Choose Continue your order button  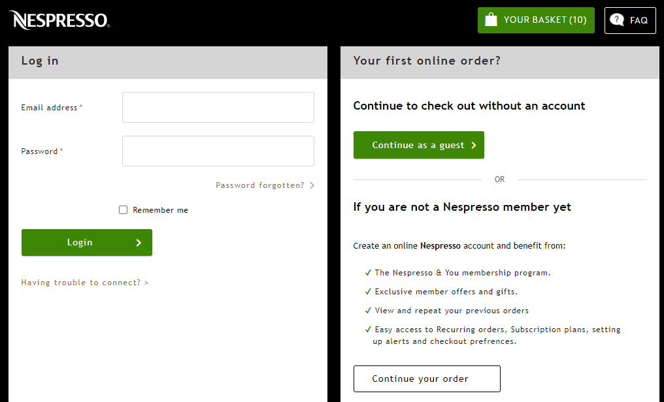(x=427, y=379)
